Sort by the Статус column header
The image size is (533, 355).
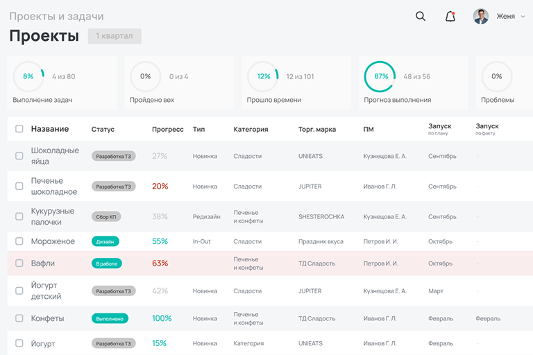pos(103,129)
